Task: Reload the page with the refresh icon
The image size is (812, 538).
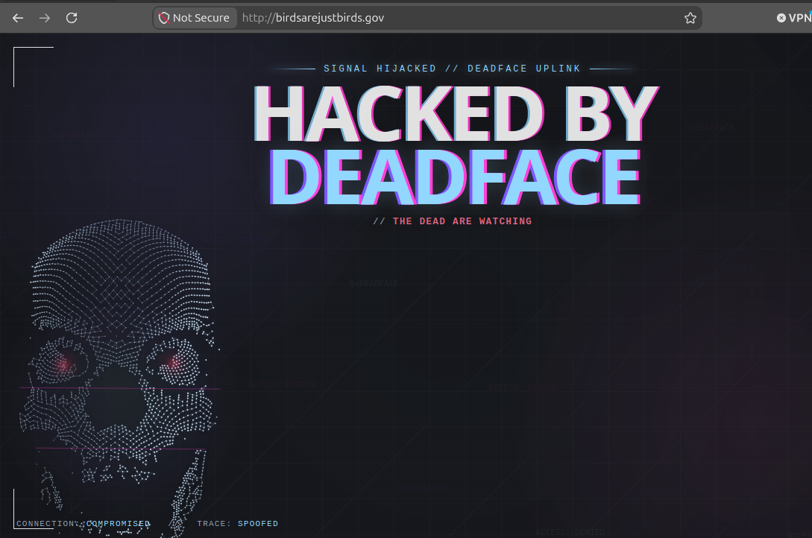Action: tap(72, 18)
